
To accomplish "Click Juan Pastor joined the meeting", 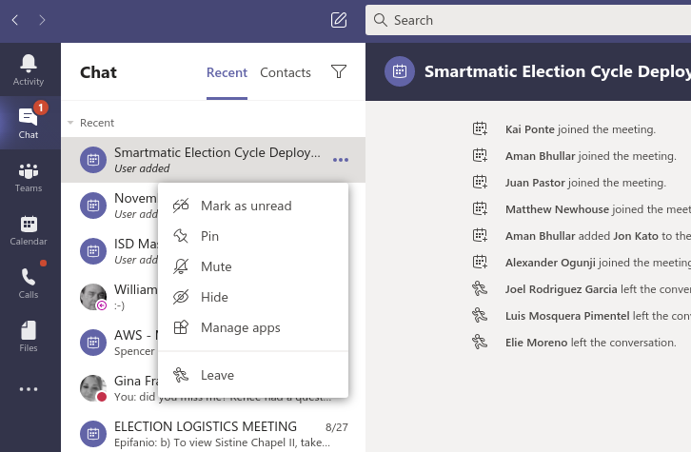I will pyautogui.click(x=585, y=183).
